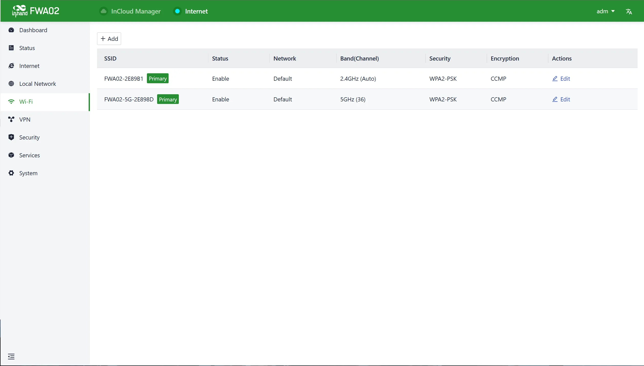Click the Security shield icon in sidebar
Viewport: 644px width, 366px height.
point(11,137)
